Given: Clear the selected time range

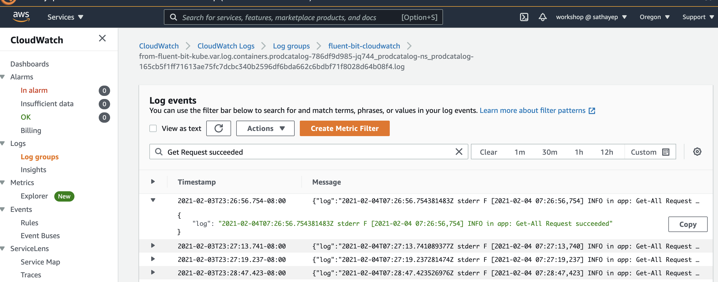Looking at the screenshot, I should [488, 152].
